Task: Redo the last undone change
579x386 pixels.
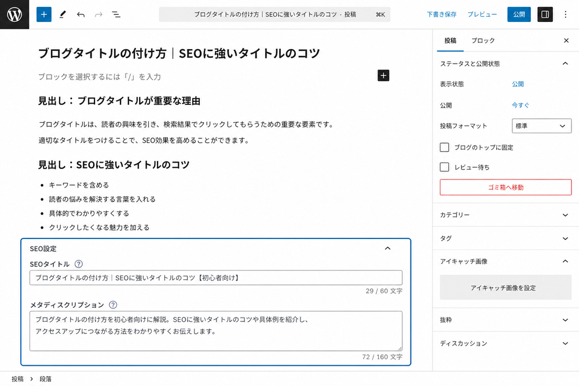Action: pyautogui.click(x=98, y=15)
